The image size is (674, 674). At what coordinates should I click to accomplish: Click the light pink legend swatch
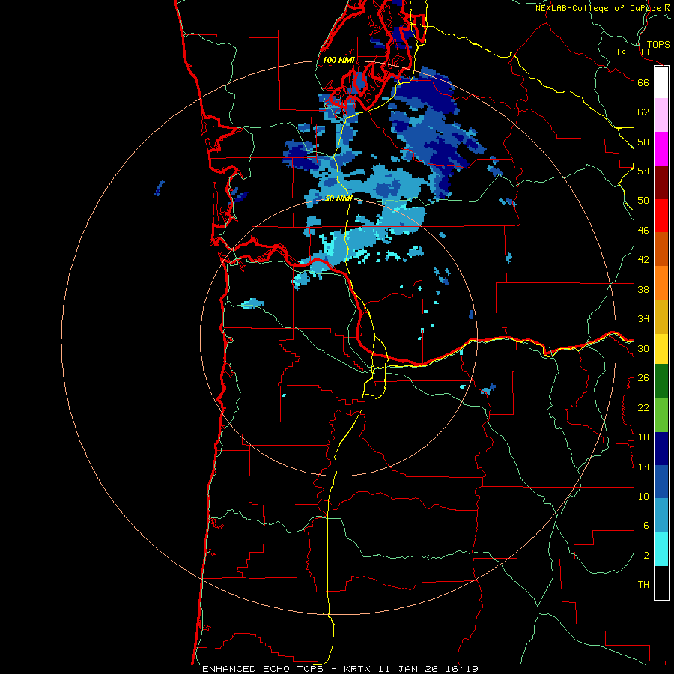coord(661,115)
